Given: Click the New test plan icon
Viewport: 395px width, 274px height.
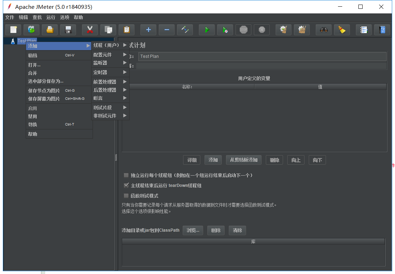Looking at the screenshot, I should coord(13,30).
